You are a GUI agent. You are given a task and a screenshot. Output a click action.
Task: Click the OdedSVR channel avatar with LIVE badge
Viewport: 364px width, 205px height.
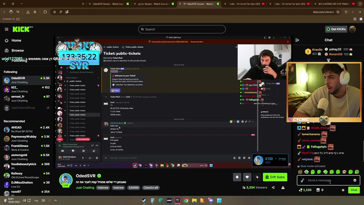point(66,180)
